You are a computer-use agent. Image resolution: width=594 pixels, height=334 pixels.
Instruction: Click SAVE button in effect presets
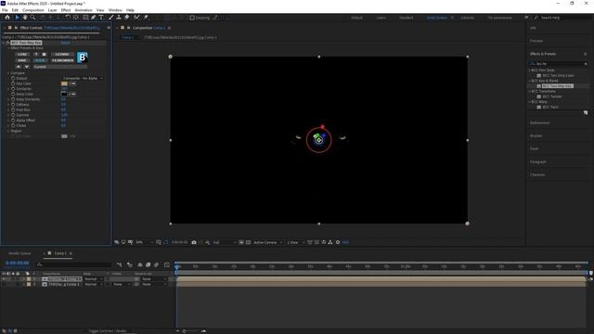22,60
